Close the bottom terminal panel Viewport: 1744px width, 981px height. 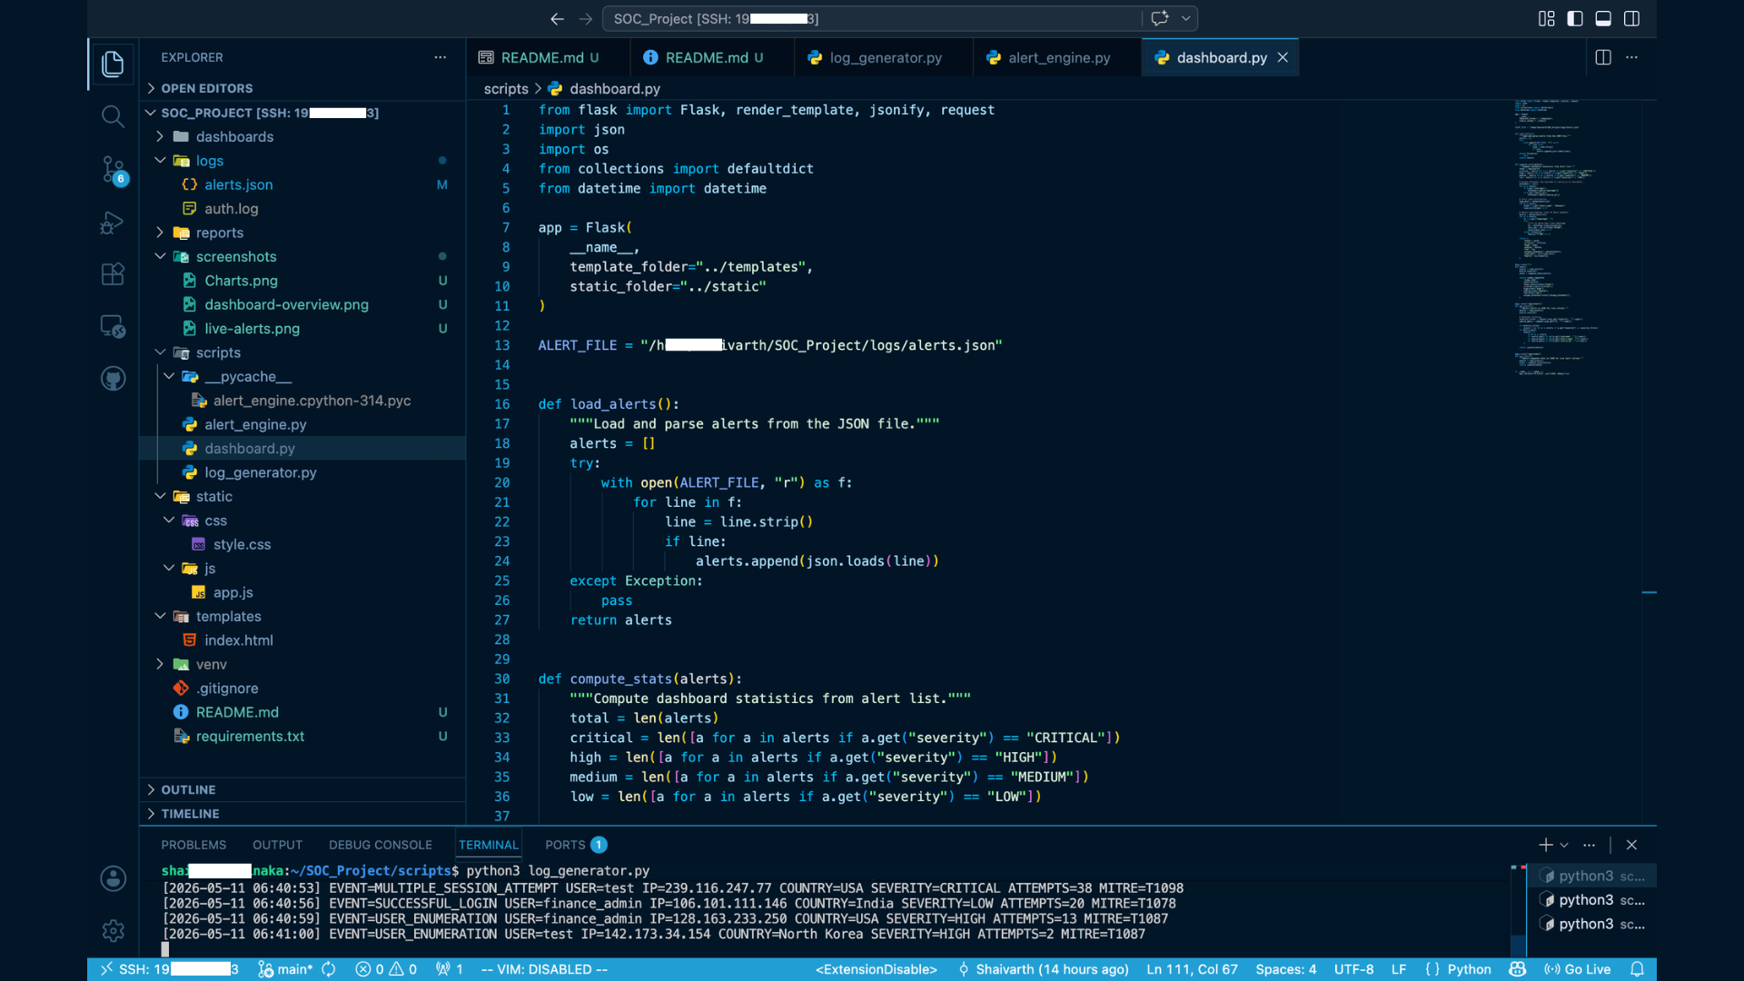click(1631, 845)
